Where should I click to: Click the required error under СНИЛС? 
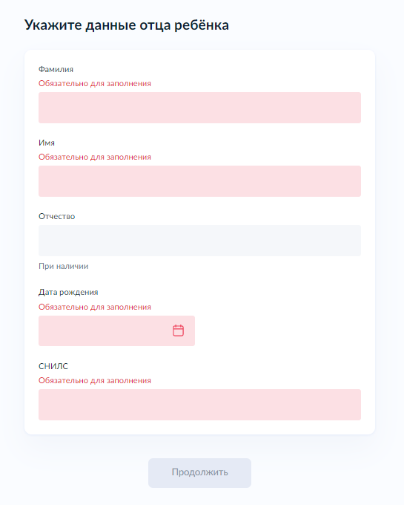pyautogui.click(x=94, y=380)
